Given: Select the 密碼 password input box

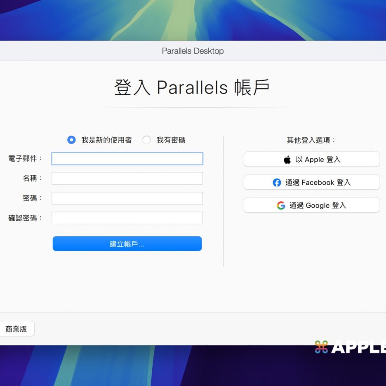Looking at the screenshot, I should [127, 198].
